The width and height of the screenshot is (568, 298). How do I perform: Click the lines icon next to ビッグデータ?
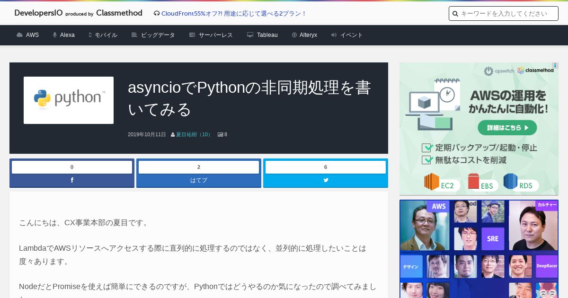(134, 35)
